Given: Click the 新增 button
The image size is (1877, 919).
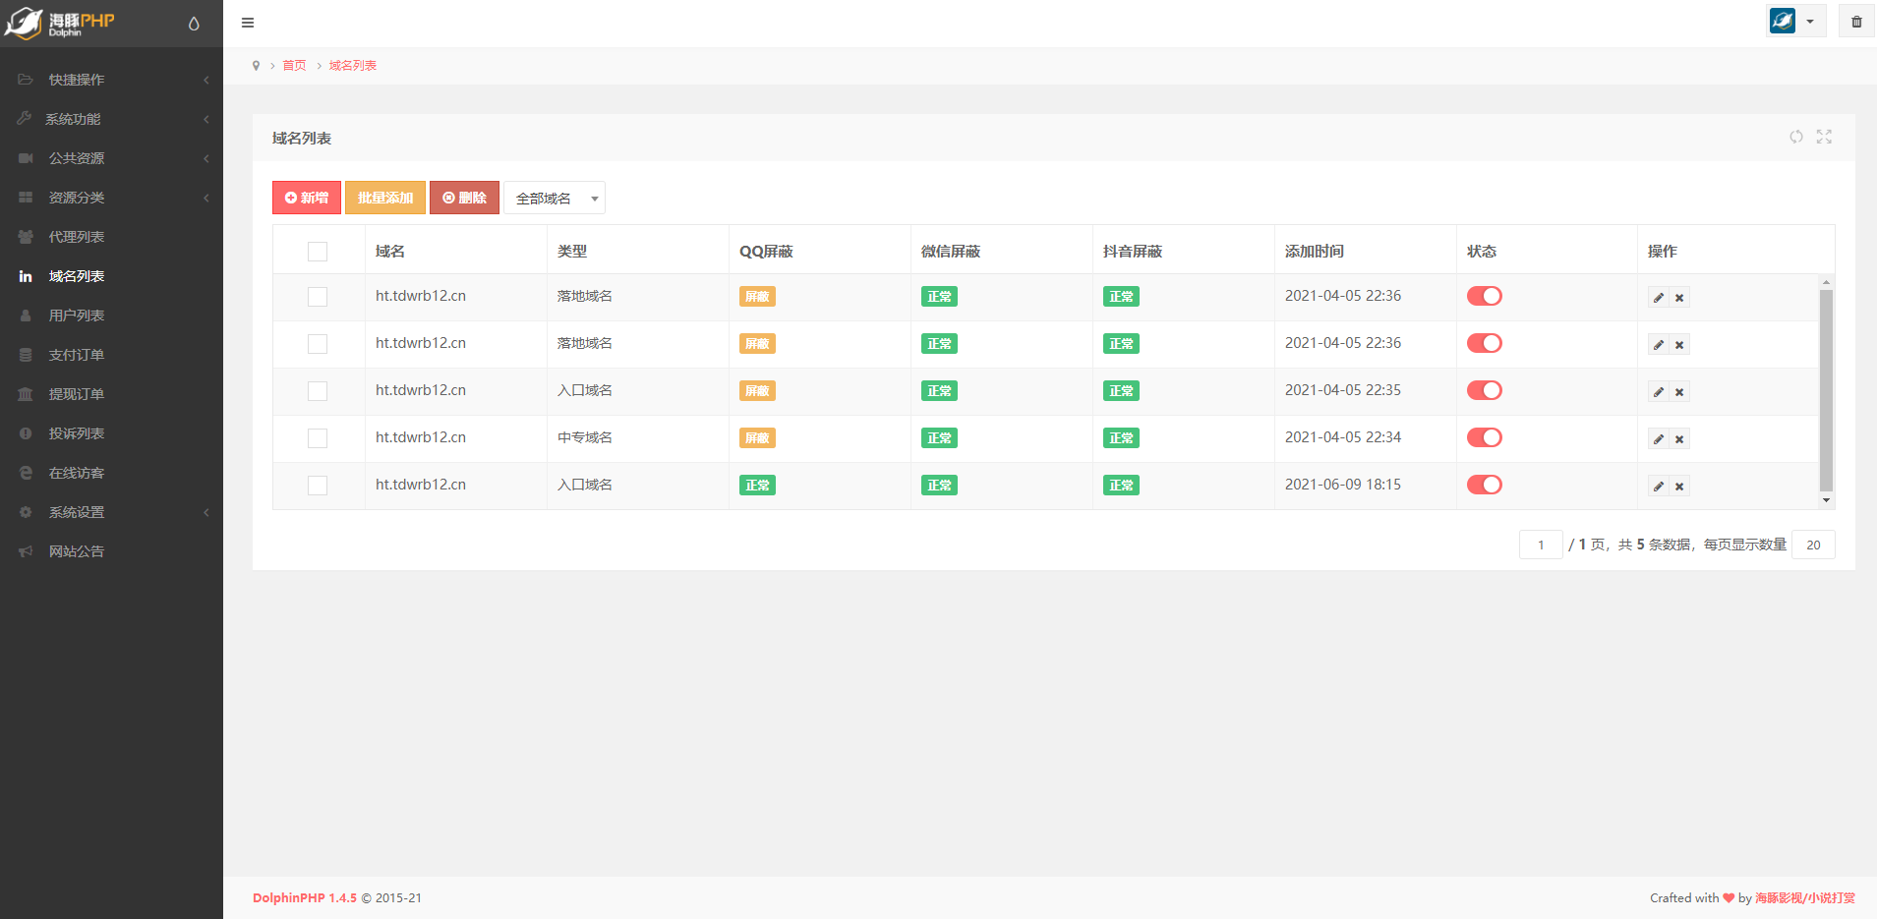Looking at the screenshot, I should pyautogui.click(x=307, y=199).
